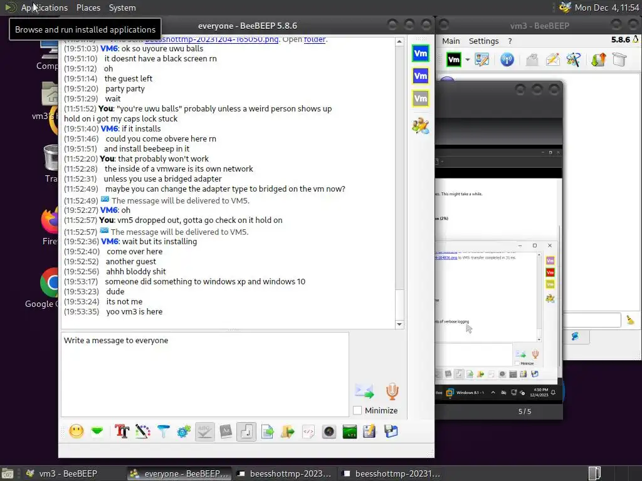Click the clock 'Mon Dec 4, 11:54'

(x=607, y=8)
